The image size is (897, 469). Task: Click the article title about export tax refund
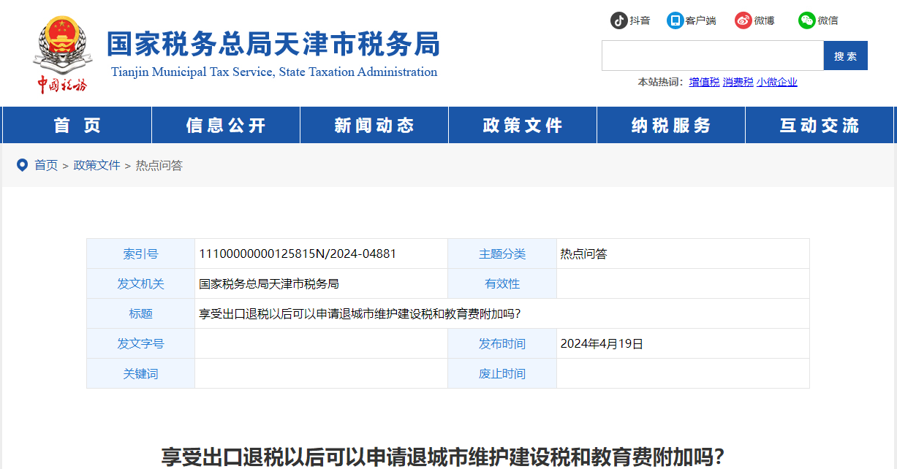(448, 454)
